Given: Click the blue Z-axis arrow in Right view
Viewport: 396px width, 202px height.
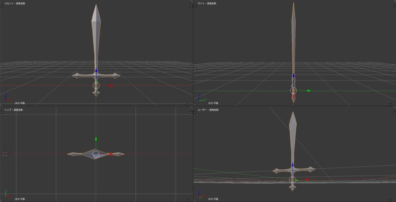Looking at the screenshot, I should coord(294,75).
